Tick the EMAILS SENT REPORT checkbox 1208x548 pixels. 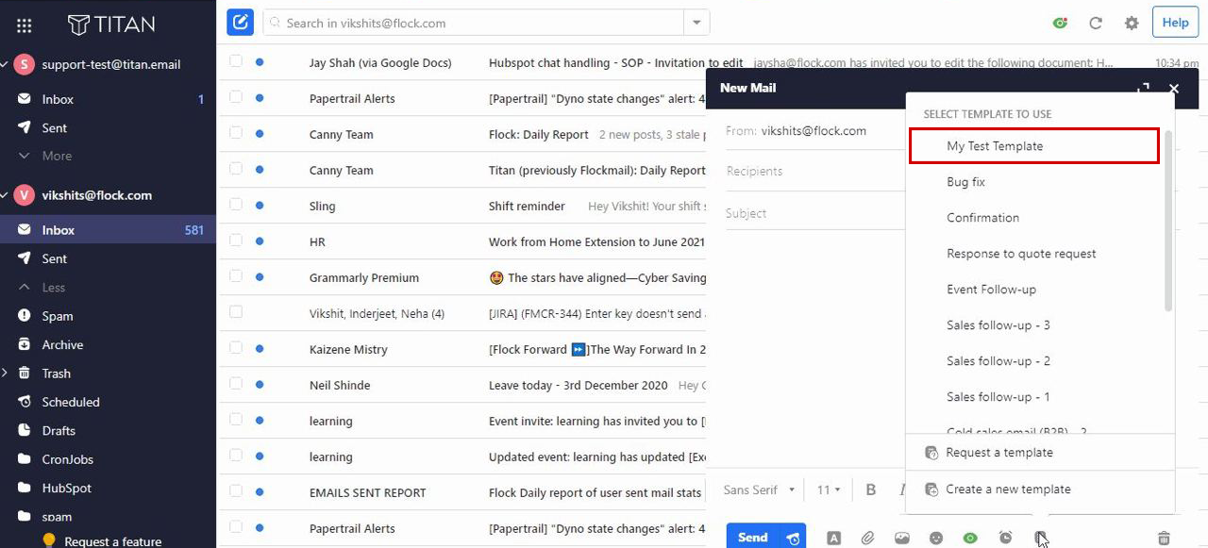click(236, 492)
